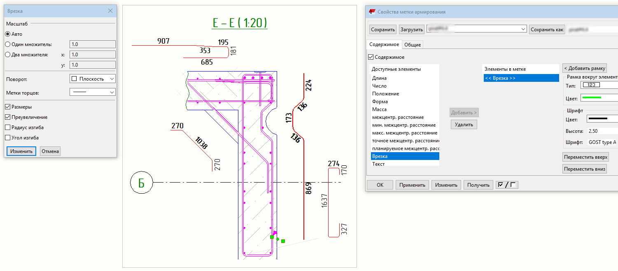Click the grid axis bubble labeled Б
Screen dimensions: 618x271
click(141, 183)
